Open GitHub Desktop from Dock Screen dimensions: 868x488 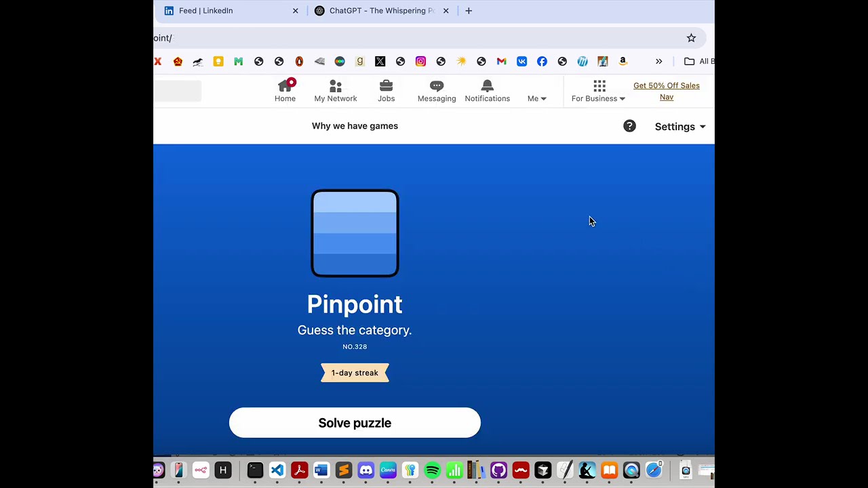coord(498,470)
